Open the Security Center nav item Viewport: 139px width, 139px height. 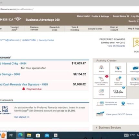click(x=95, y=29)
